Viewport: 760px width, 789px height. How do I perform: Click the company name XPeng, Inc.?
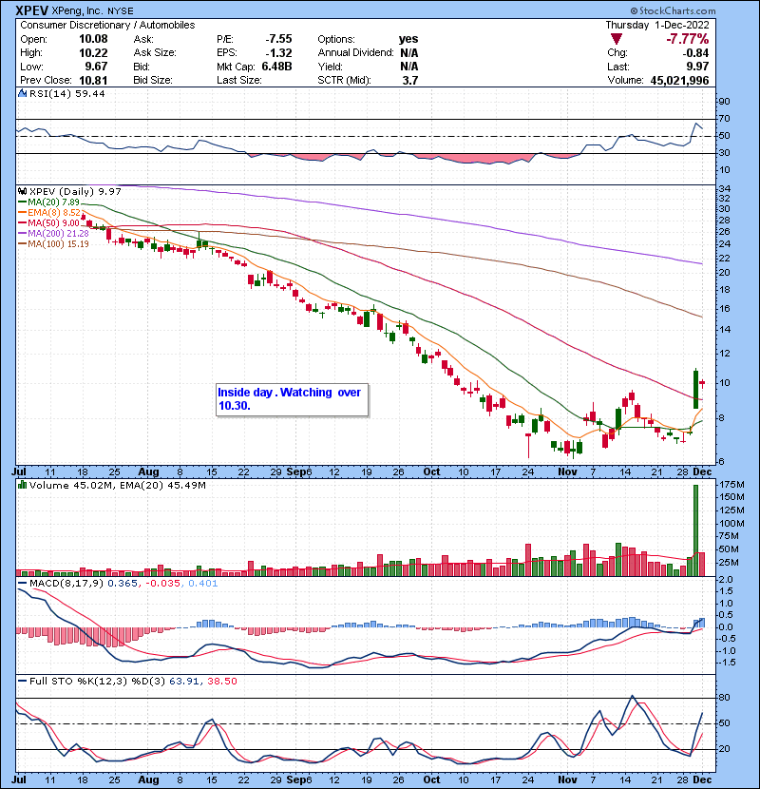(78, 10)
